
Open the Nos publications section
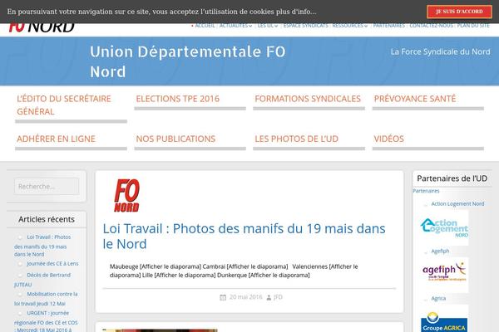point(175,139)
